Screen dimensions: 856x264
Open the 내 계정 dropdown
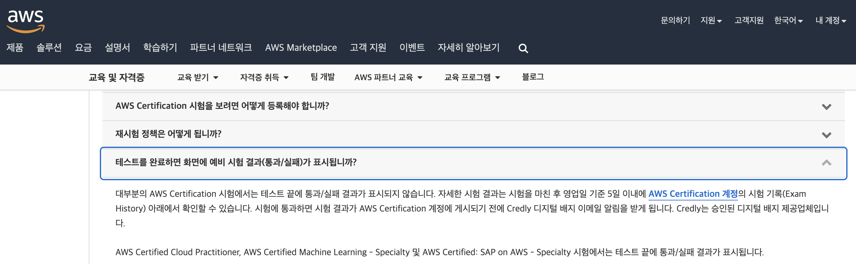coord(831,20)
